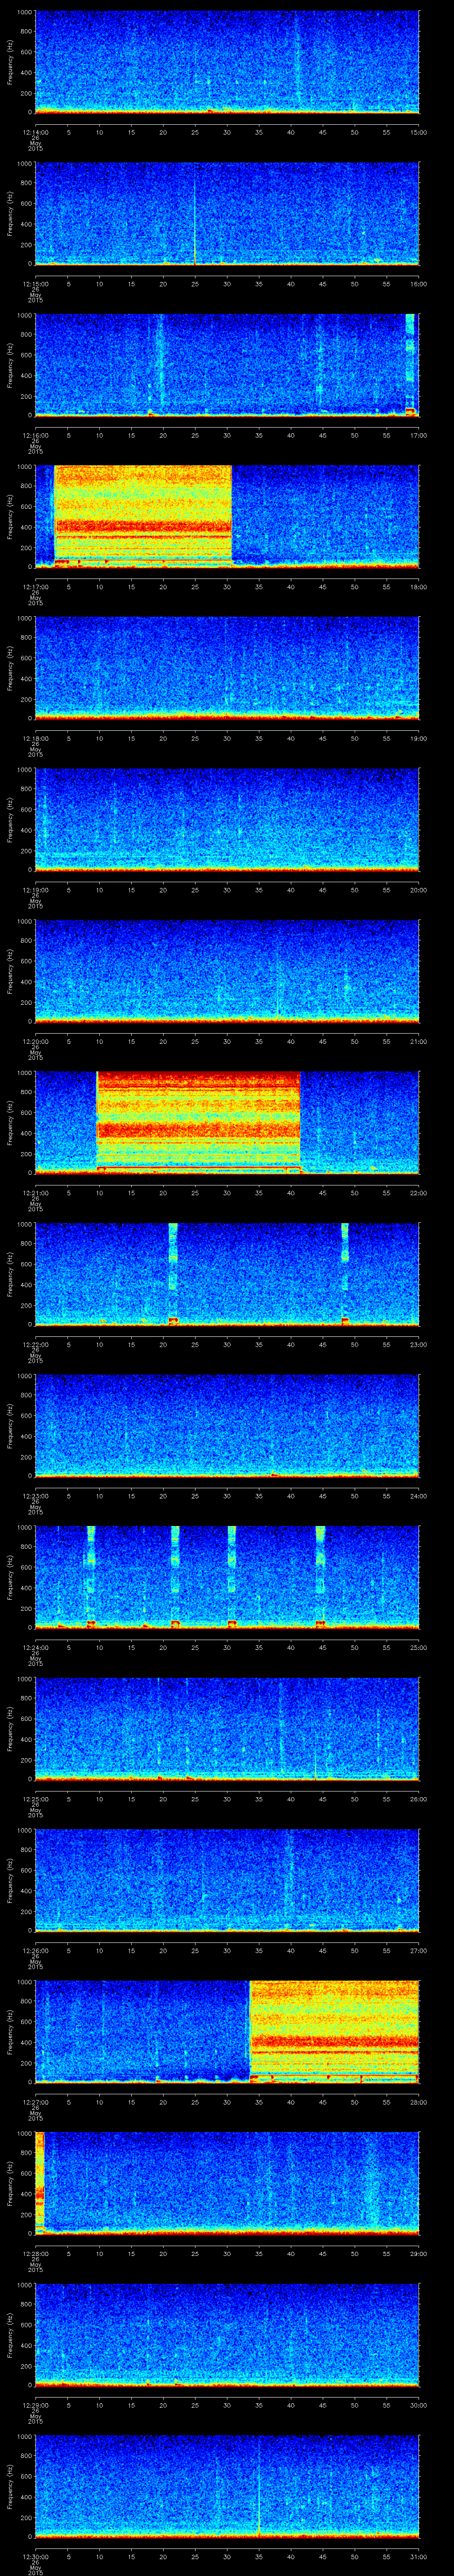Screen dimensions: 454x2576
Task: Click the '12:27:00' start time label
Action: 35,2101
